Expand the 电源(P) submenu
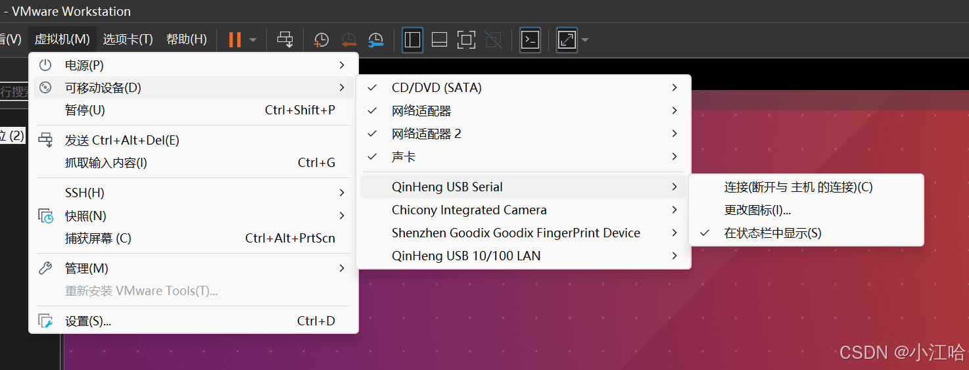Viewport: 969px width, 370px height. tap(342, 65)
